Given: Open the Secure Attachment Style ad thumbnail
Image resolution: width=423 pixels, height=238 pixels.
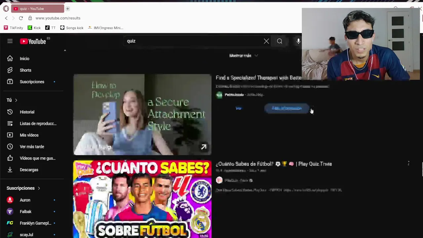Looking at the screenshot, I should tap(142, 114).
